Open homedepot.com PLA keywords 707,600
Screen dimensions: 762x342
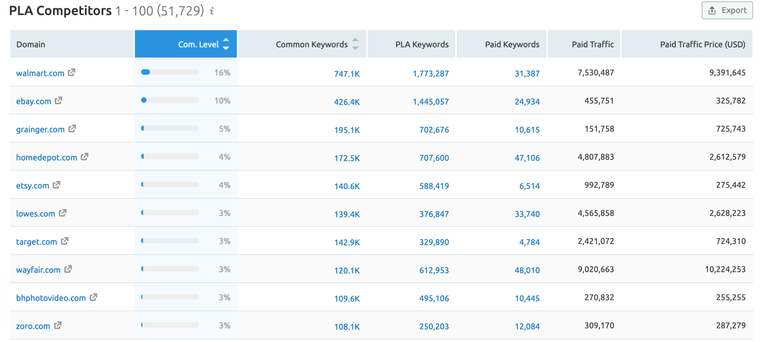click(434, 158)
